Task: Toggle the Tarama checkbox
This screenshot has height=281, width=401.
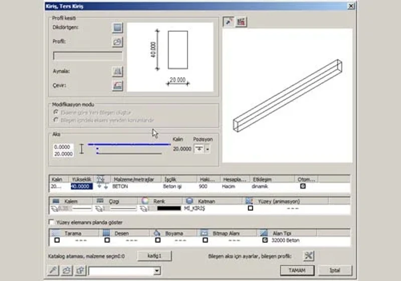Action: click(57, 240)
